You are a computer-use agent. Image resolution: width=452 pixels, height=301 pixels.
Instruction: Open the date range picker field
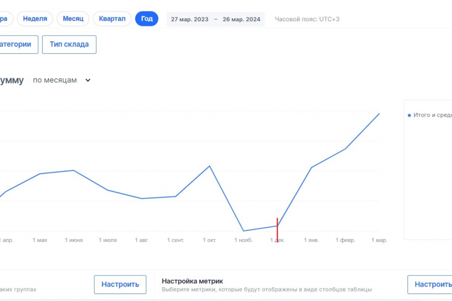(x=215, y=19)
